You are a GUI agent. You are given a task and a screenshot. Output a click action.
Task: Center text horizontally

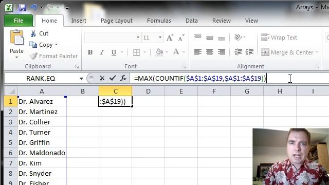click(x=210, y=52)
